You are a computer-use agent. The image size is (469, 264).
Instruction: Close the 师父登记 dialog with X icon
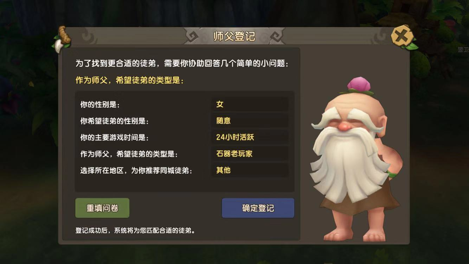tap(402, 35)
